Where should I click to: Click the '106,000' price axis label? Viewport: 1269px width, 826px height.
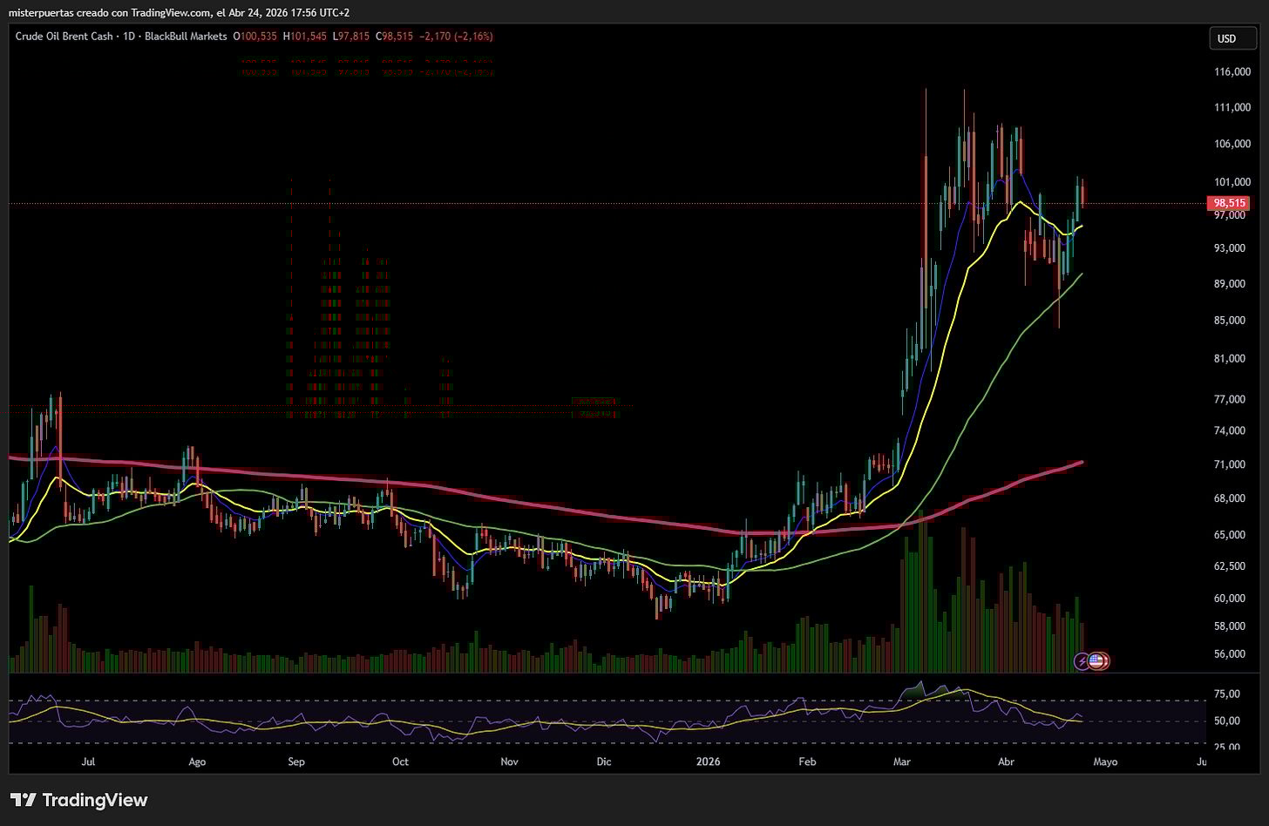tap(1232, 144)
